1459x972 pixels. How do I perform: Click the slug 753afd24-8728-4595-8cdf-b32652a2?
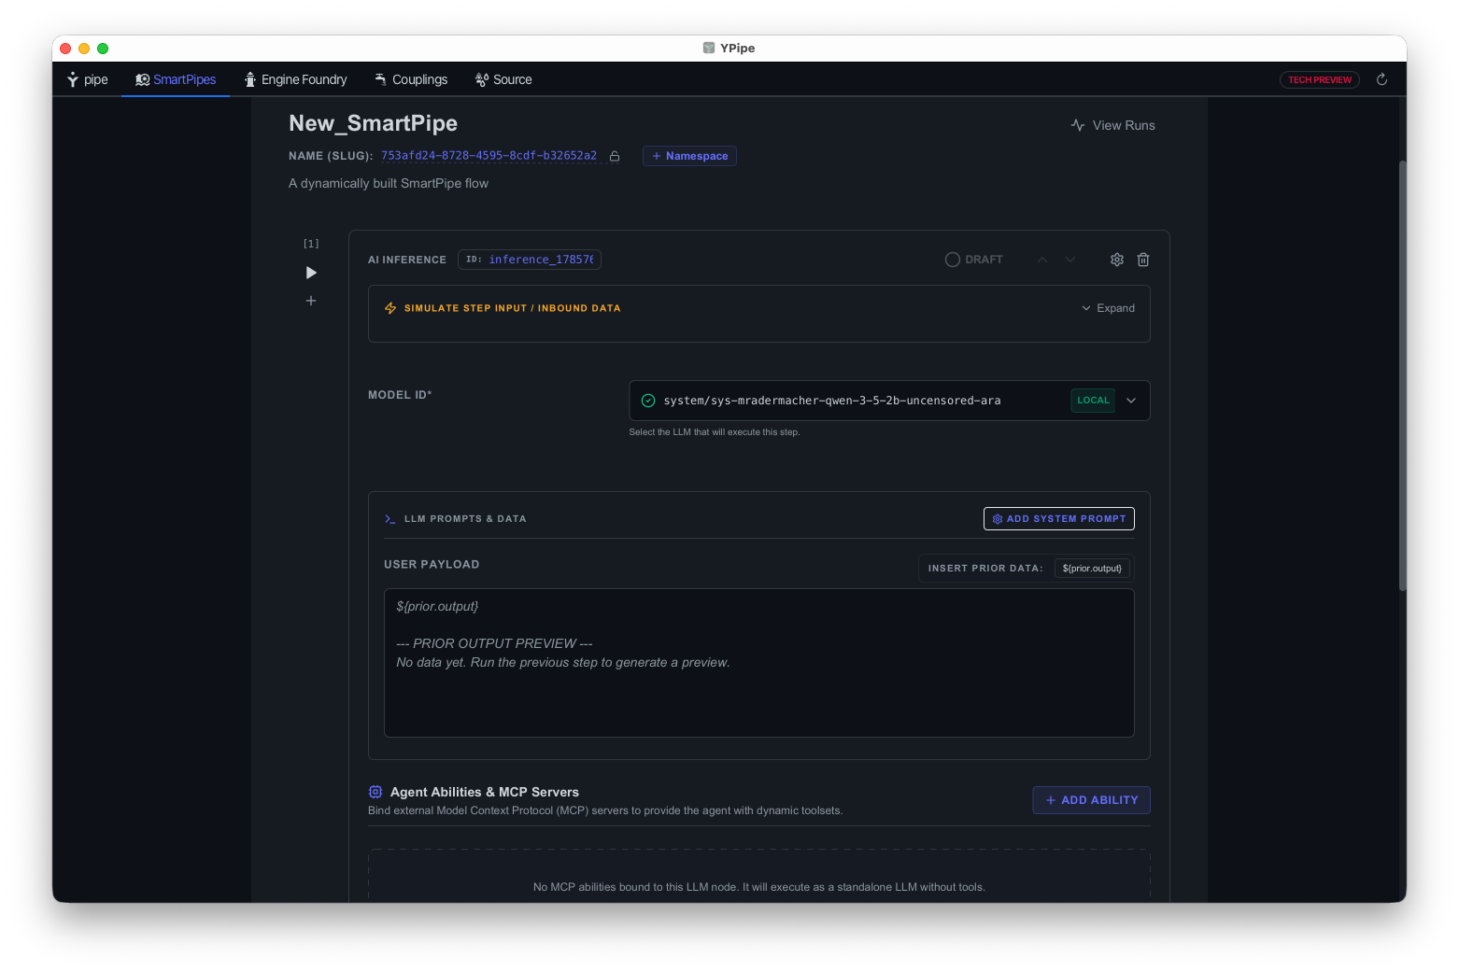click(x=489, y=156)
